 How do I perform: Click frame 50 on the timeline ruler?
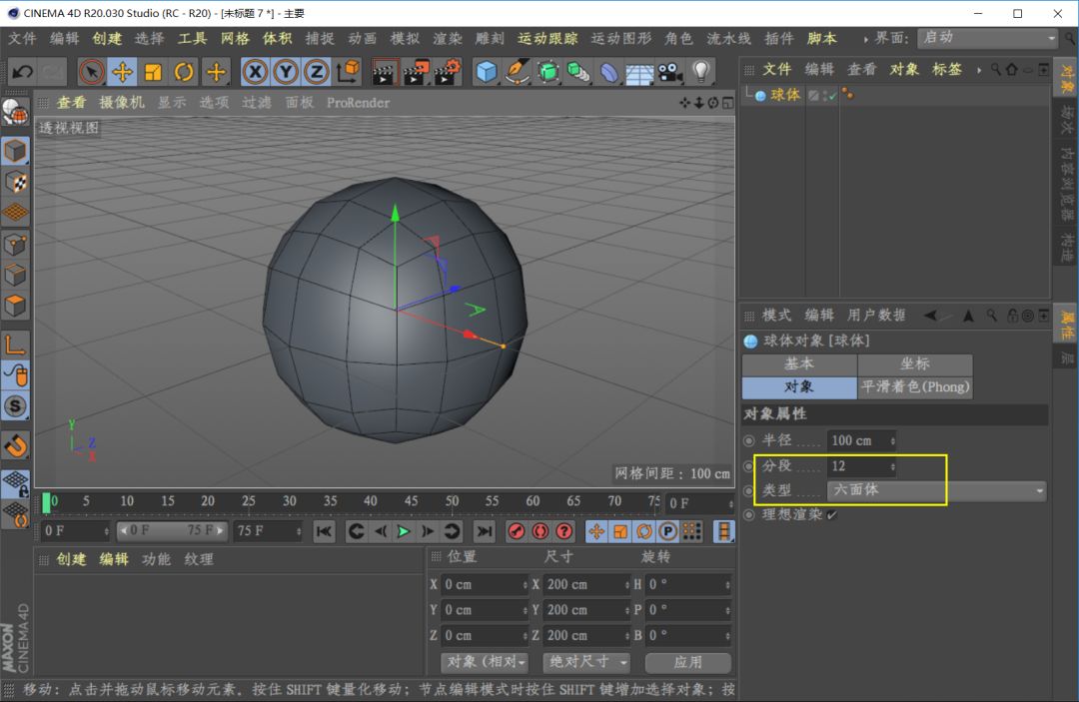click(452, 501)
